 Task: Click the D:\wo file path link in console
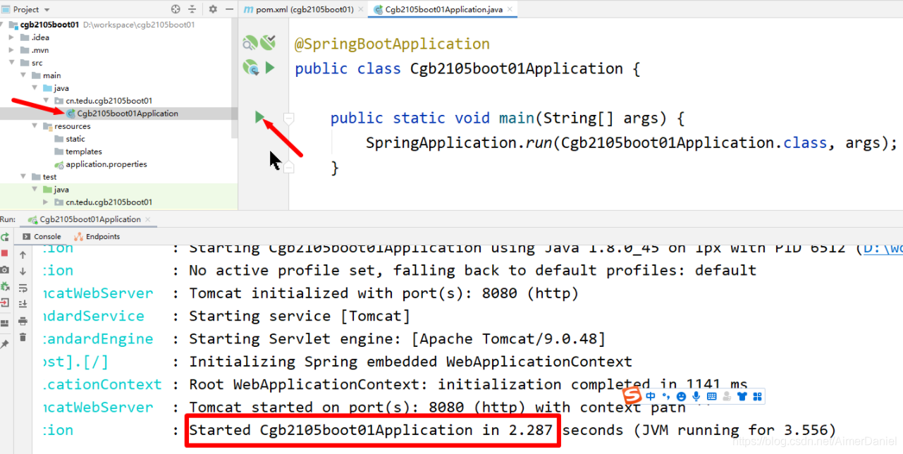tap(883, 248)
